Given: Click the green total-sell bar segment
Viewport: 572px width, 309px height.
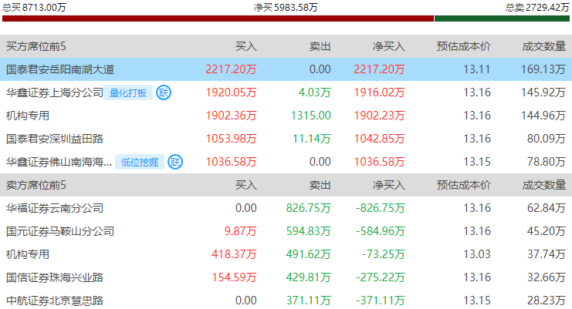Looking at the screenshot, I should [x=502, y=18].
